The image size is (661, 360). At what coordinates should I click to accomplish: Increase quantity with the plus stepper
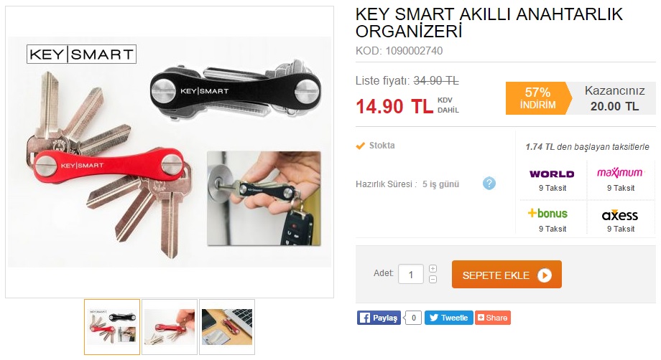(433, 269)
